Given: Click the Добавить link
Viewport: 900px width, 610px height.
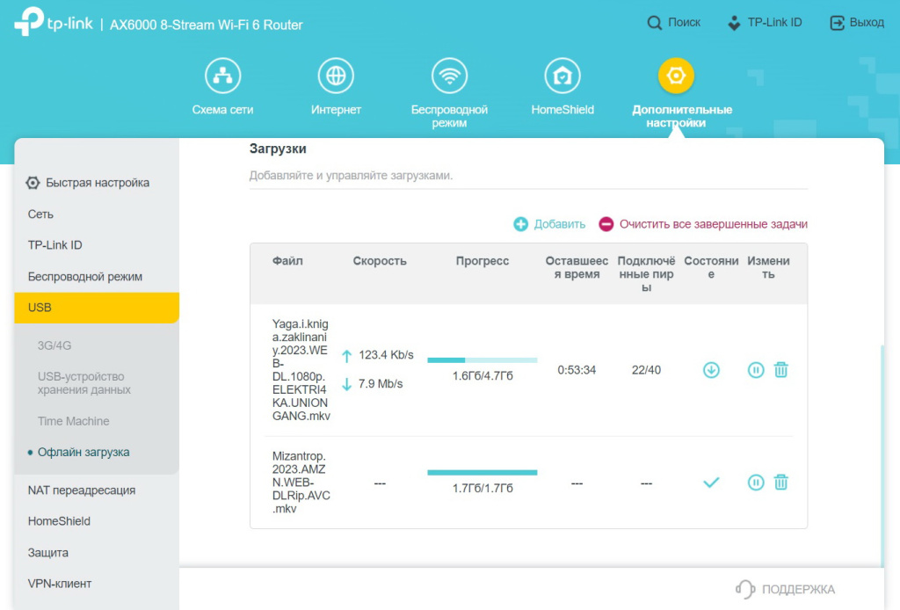Looking at the screenshot, I should tap(560, 224).
